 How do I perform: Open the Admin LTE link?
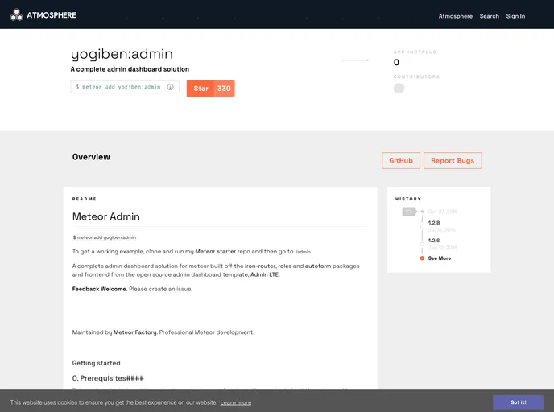(265, 274)
